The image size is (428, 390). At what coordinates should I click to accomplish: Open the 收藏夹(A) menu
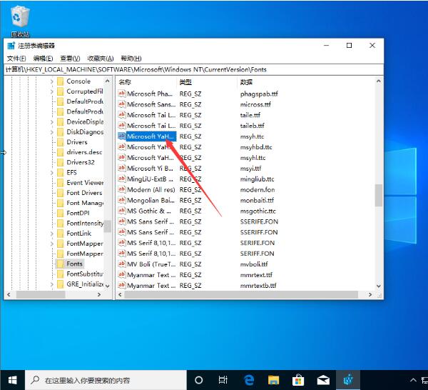101,59
